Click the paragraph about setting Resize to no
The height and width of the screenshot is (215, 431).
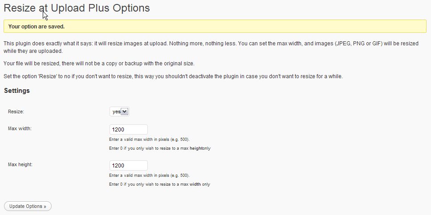(173, 76)
